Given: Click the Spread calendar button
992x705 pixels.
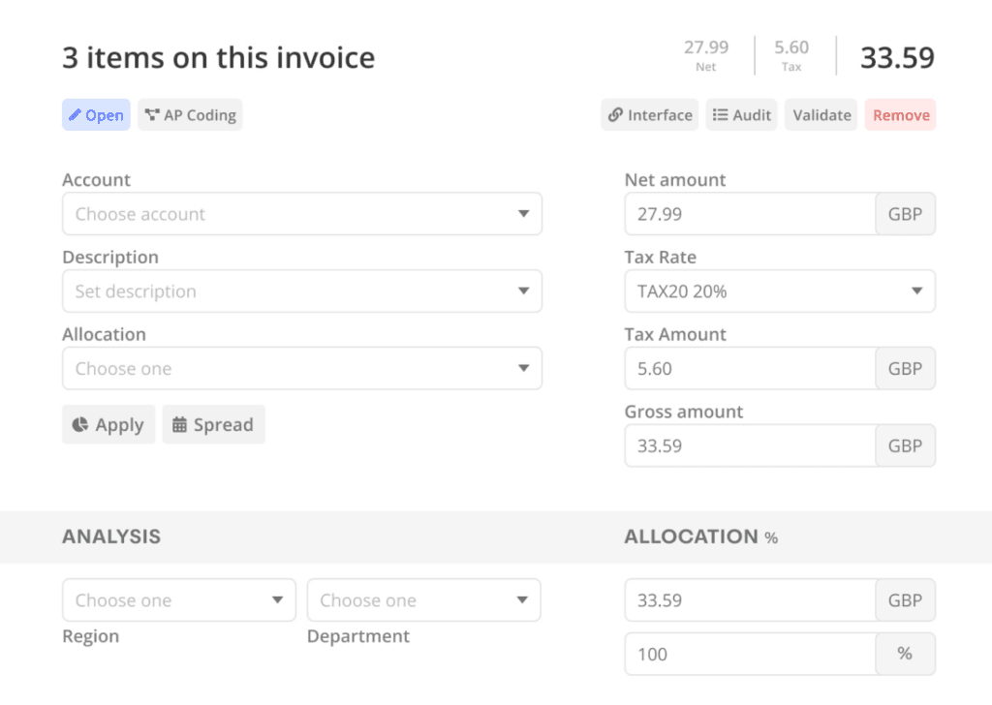Looking at the screenshot, I should click(213, 425).
